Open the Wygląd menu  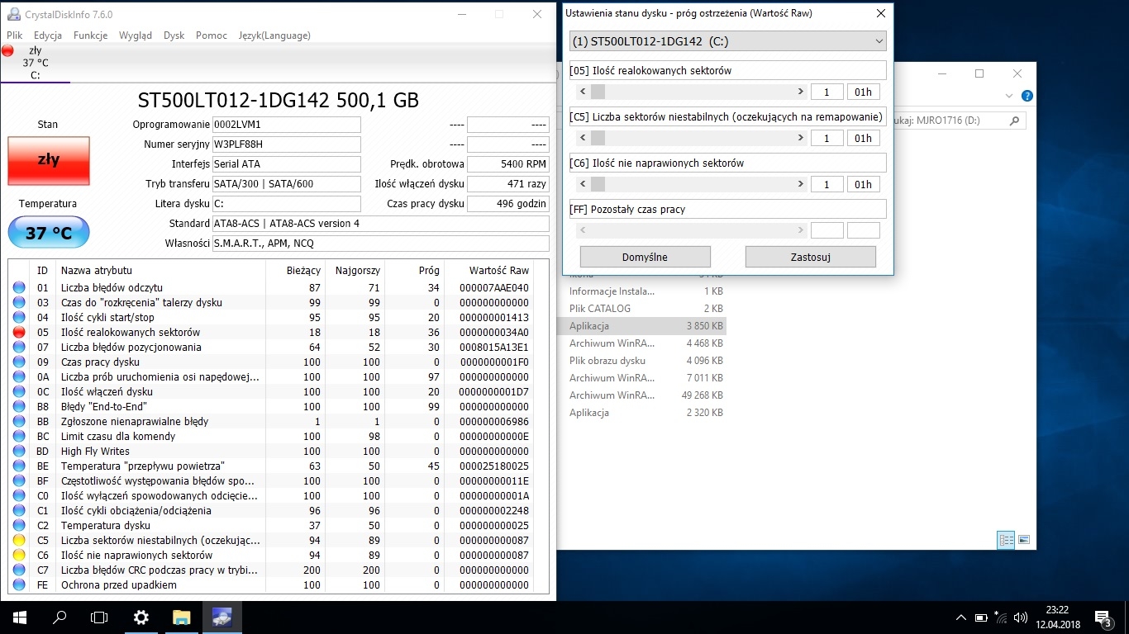[136, 35]
